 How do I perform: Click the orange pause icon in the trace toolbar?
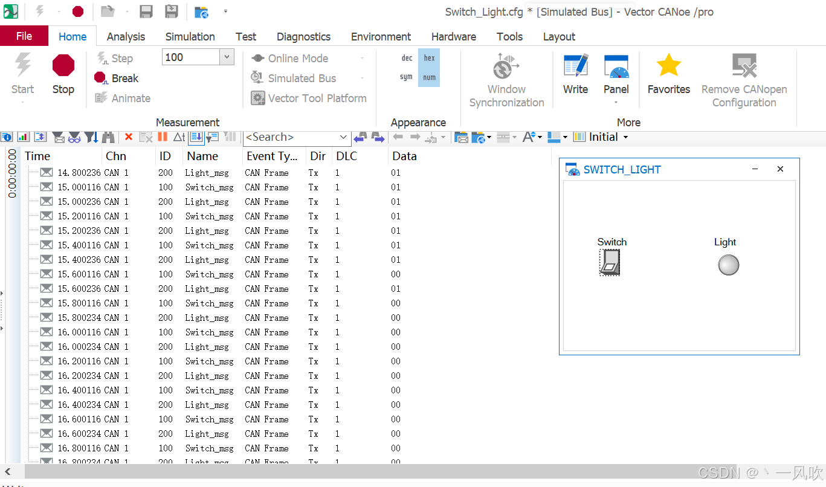[x=162, y=137]
